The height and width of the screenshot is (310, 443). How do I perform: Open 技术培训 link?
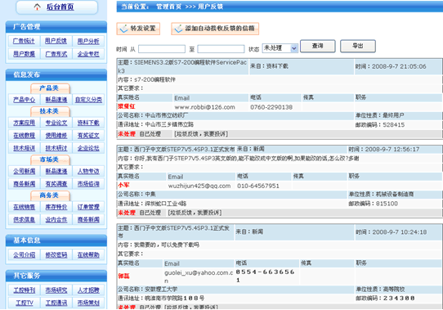tap(24, 148)
